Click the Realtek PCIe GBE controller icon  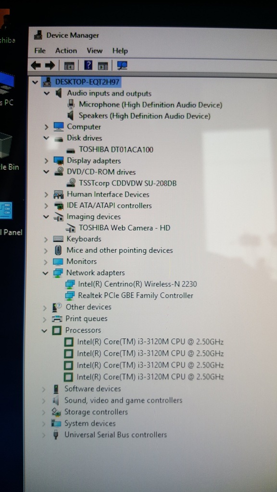[x=70, y=295]
